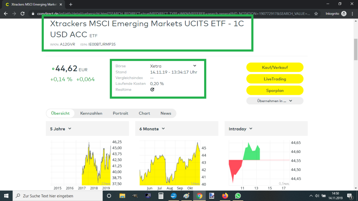The image size is (358, 201).
Task: Open the Windows Start menu
Action: [6, 196]
